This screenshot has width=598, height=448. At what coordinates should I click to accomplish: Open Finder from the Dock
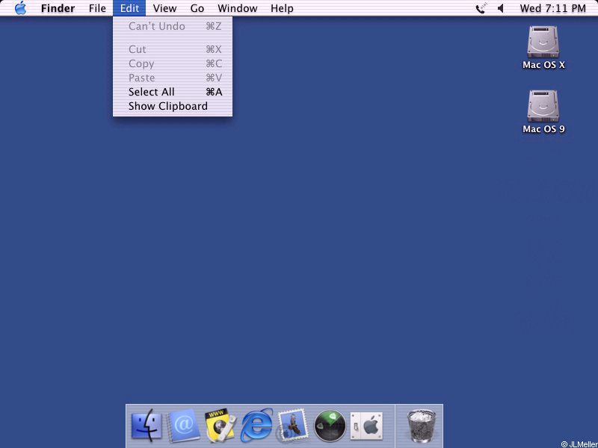click(x=147, y=426)
